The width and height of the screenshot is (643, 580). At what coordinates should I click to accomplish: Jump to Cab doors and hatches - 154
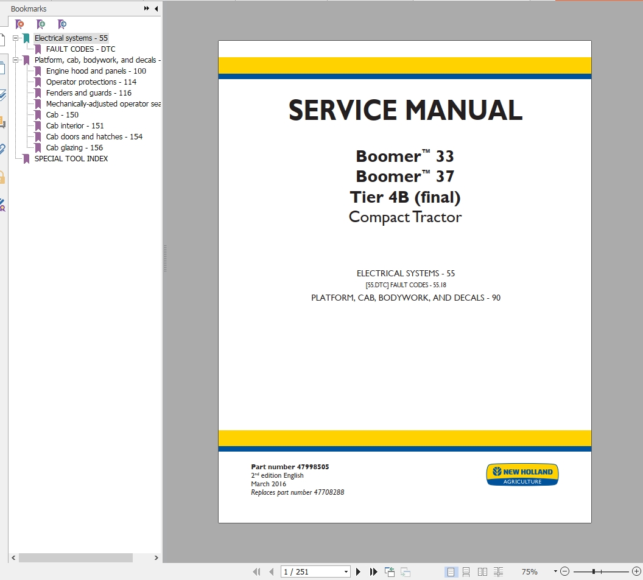click(x=94, y=136)
